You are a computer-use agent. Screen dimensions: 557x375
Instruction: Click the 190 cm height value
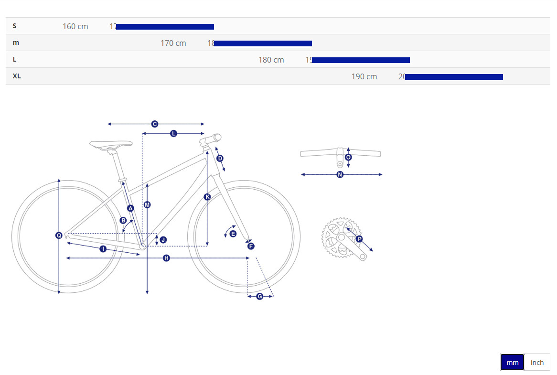pos(364,76)
